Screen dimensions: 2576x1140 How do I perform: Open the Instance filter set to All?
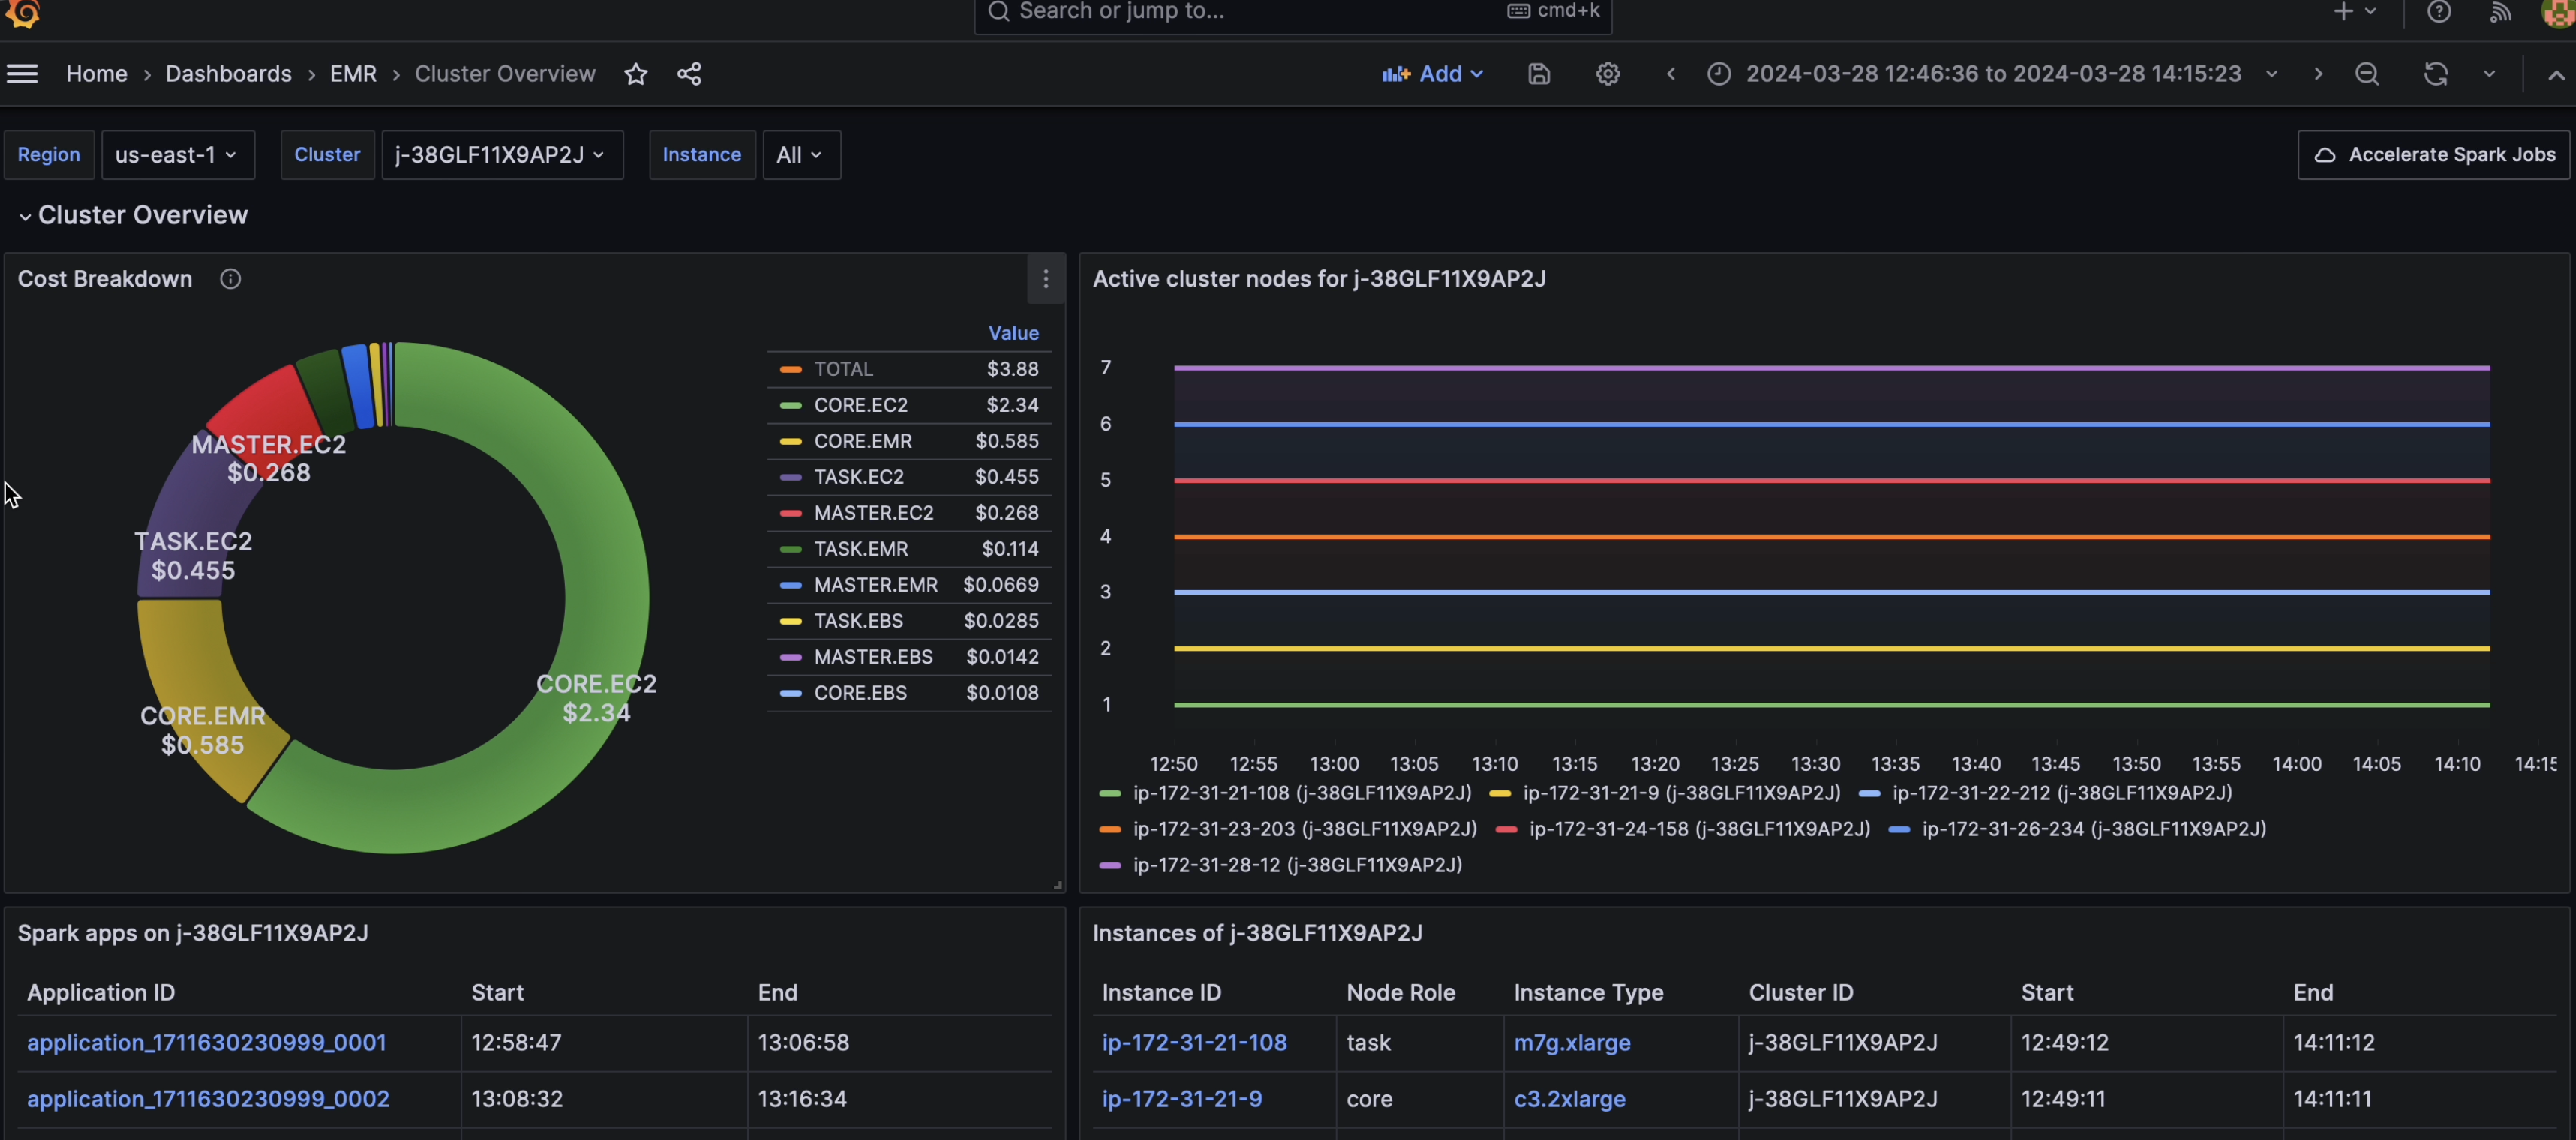799,154
